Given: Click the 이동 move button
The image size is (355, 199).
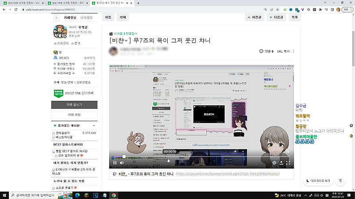Looking at the screenshot, I should (108, 17).
